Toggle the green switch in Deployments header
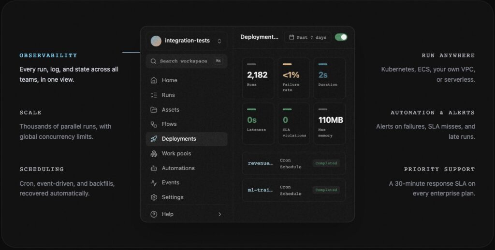Image resolution: width=495 pixels, height=250 pixels. pyautogui.click(x=341, y=37)
